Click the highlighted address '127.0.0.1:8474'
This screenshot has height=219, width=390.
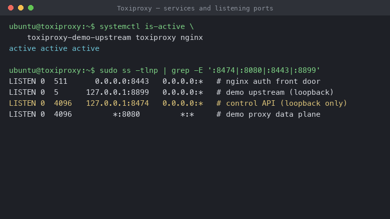pos(117,103)
